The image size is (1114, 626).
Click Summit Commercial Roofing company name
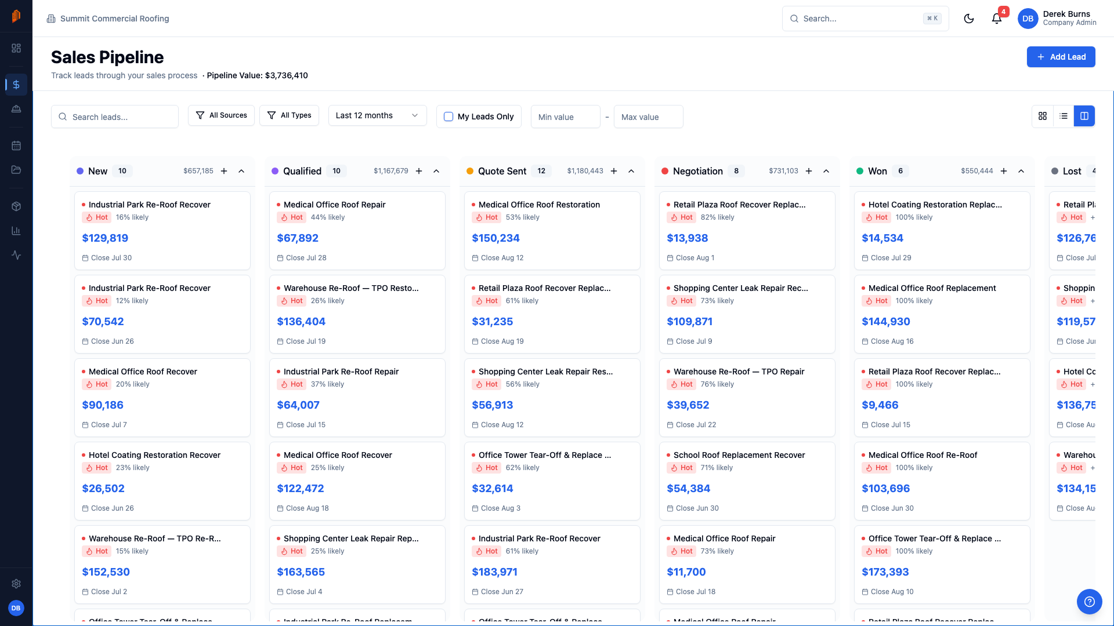tap(115, 19)
